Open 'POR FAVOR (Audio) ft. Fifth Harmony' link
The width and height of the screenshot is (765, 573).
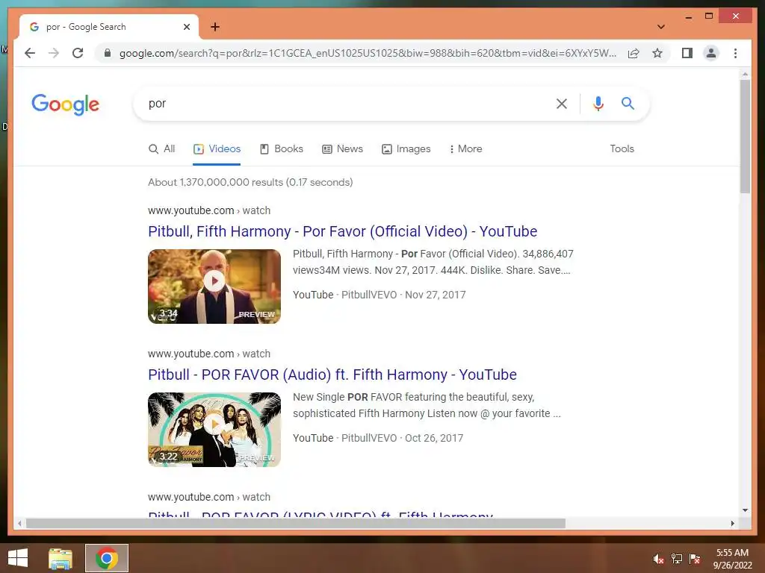coord(332,375)
